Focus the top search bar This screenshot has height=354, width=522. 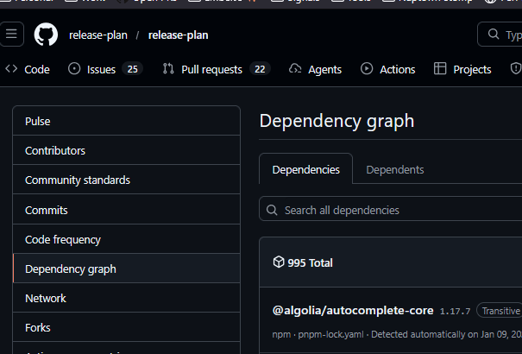500,34
